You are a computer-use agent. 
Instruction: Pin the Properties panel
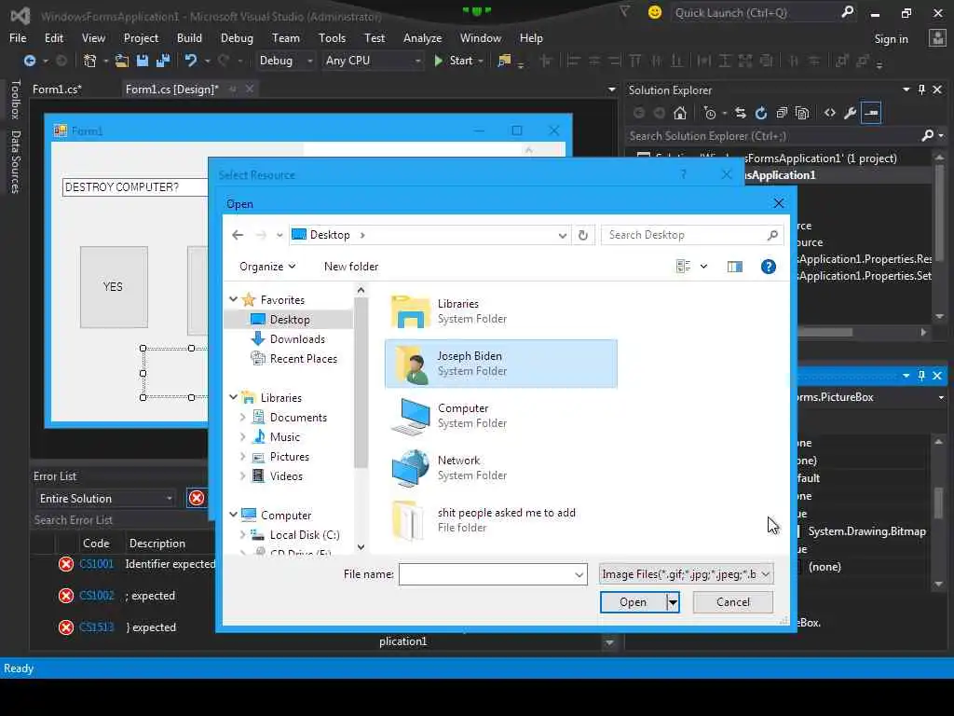pyautogui.click(x=921, y=376)
